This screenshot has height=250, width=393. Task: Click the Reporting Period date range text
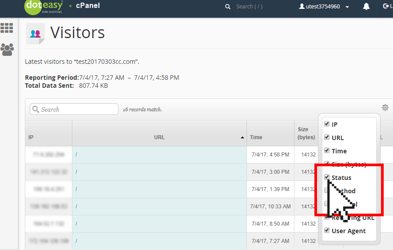click(129, 78)
